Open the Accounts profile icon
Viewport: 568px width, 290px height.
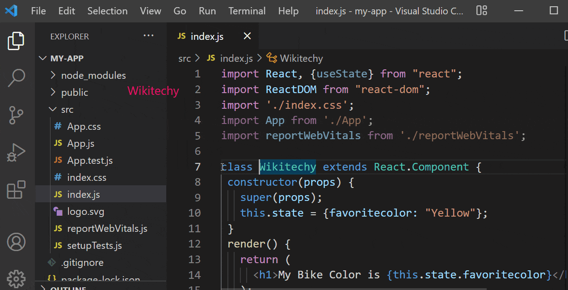coord(17,242)
